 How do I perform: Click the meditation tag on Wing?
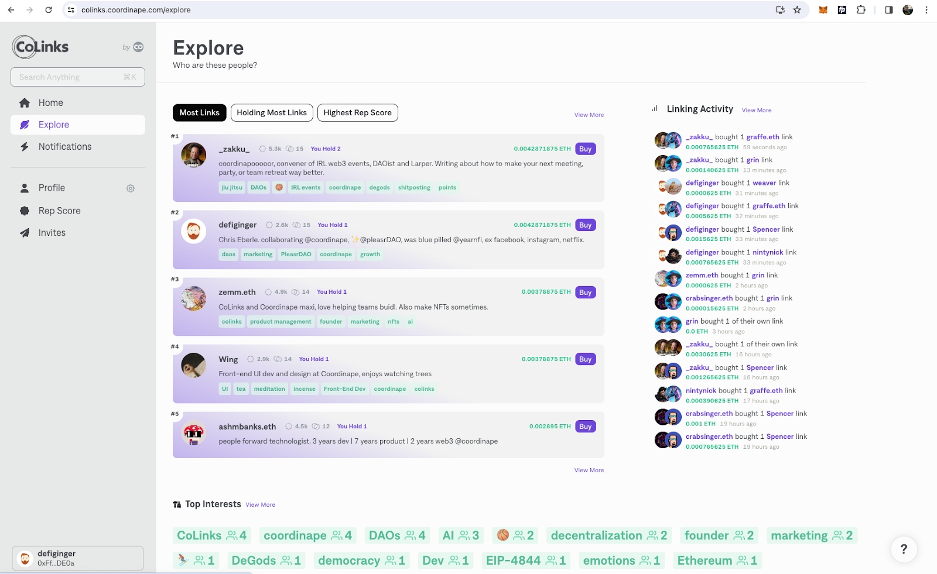[269, 389]
